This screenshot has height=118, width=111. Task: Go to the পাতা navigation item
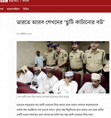[2, 9]
